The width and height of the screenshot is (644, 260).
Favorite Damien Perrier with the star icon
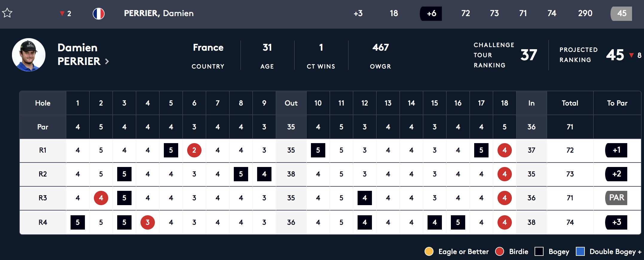(7, 13)
